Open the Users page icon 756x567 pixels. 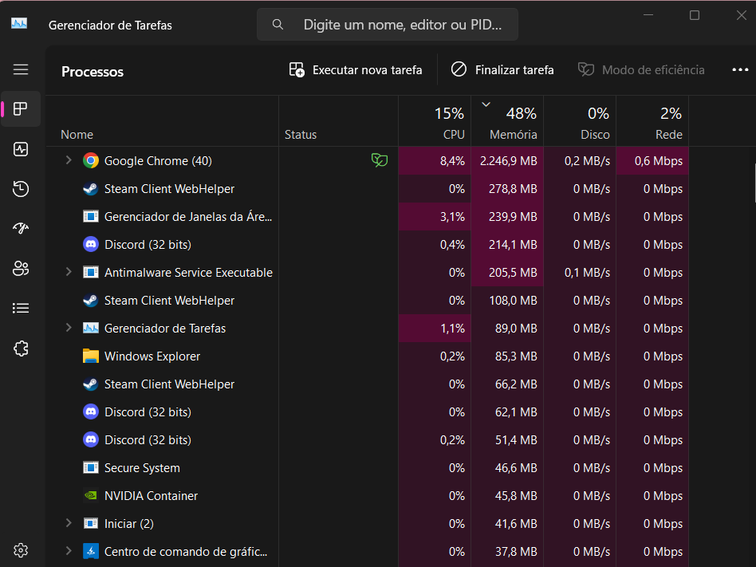tap(20, 268)
